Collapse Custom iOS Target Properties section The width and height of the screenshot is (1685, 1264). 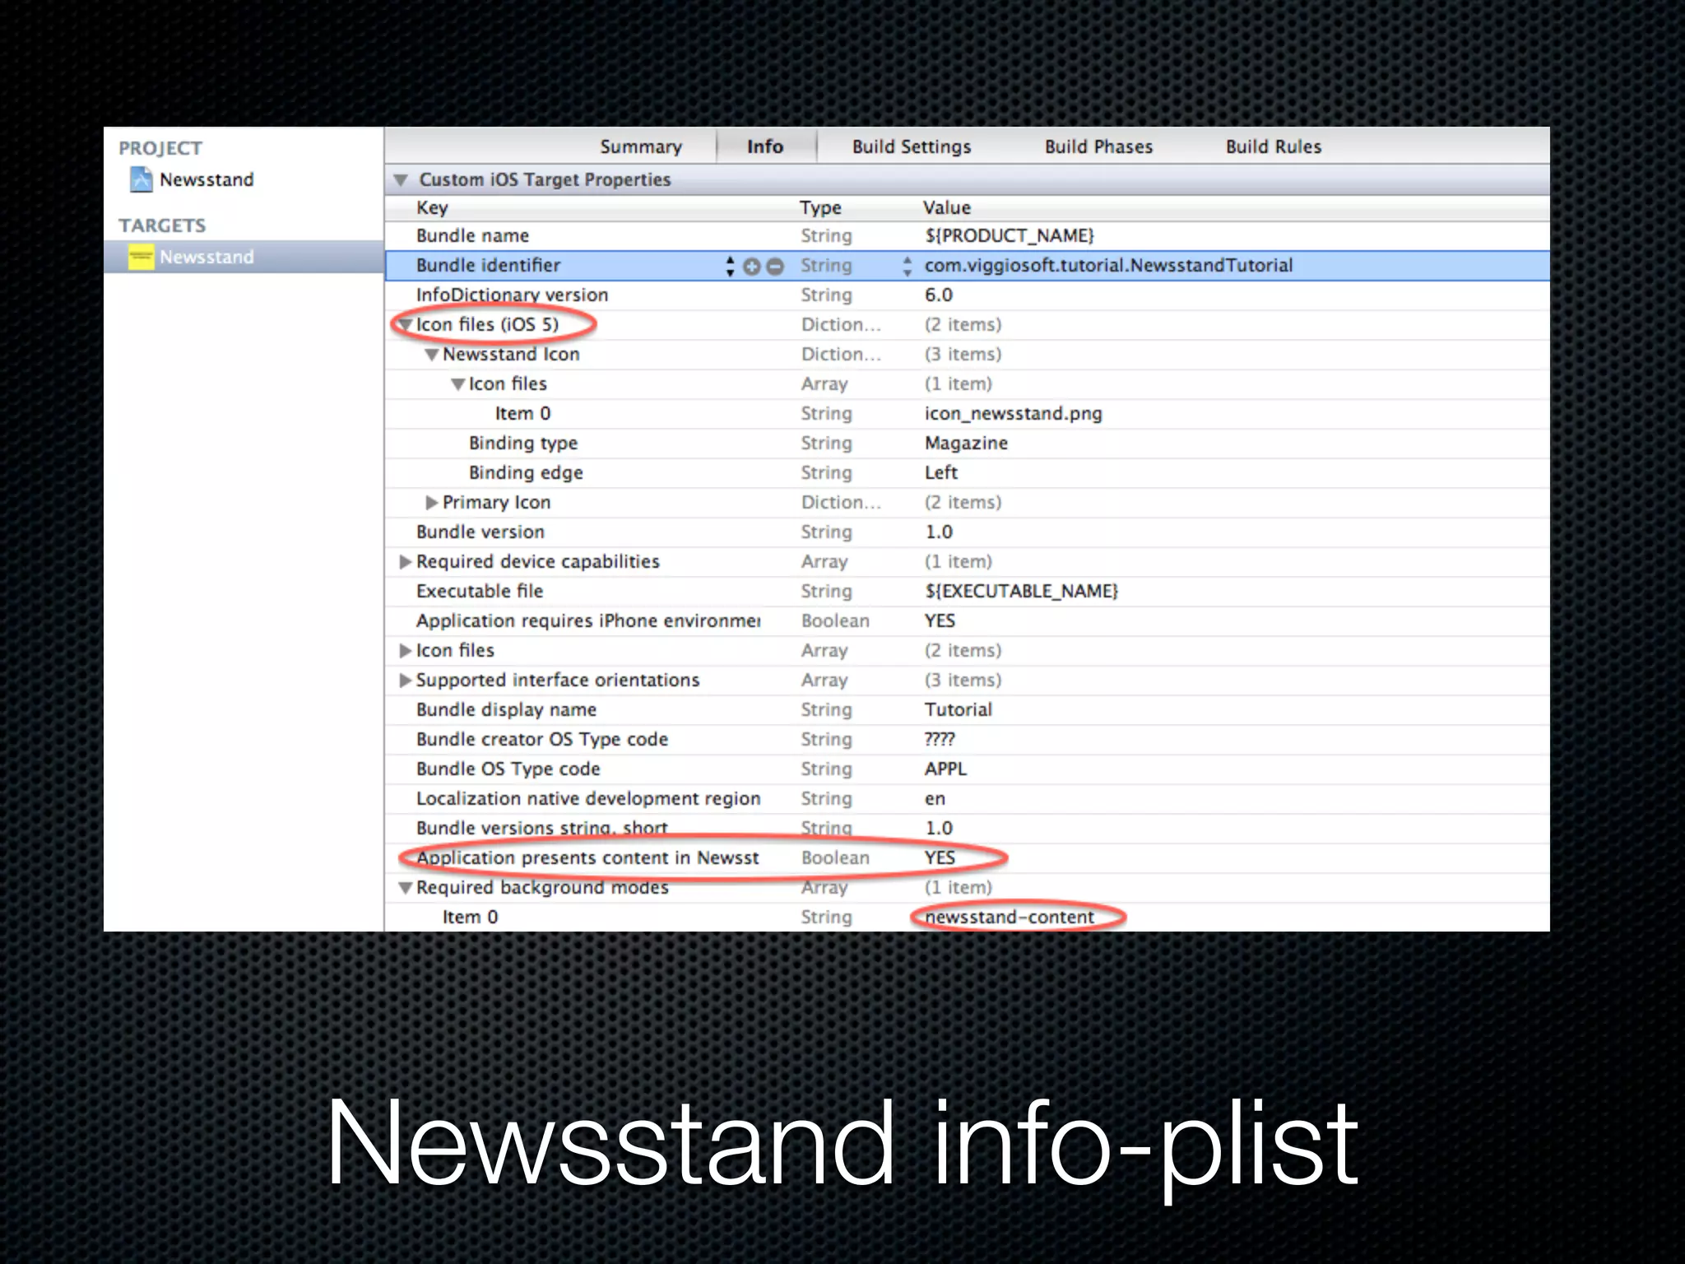401,179
